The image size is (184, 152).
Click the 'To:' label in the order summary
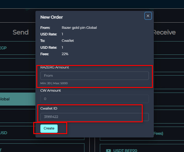(43, 41)
